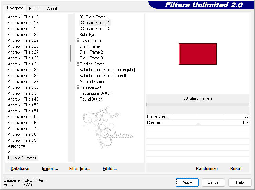
Task: Select Andrew's Filters 22
Action: (x=23, y=40)
